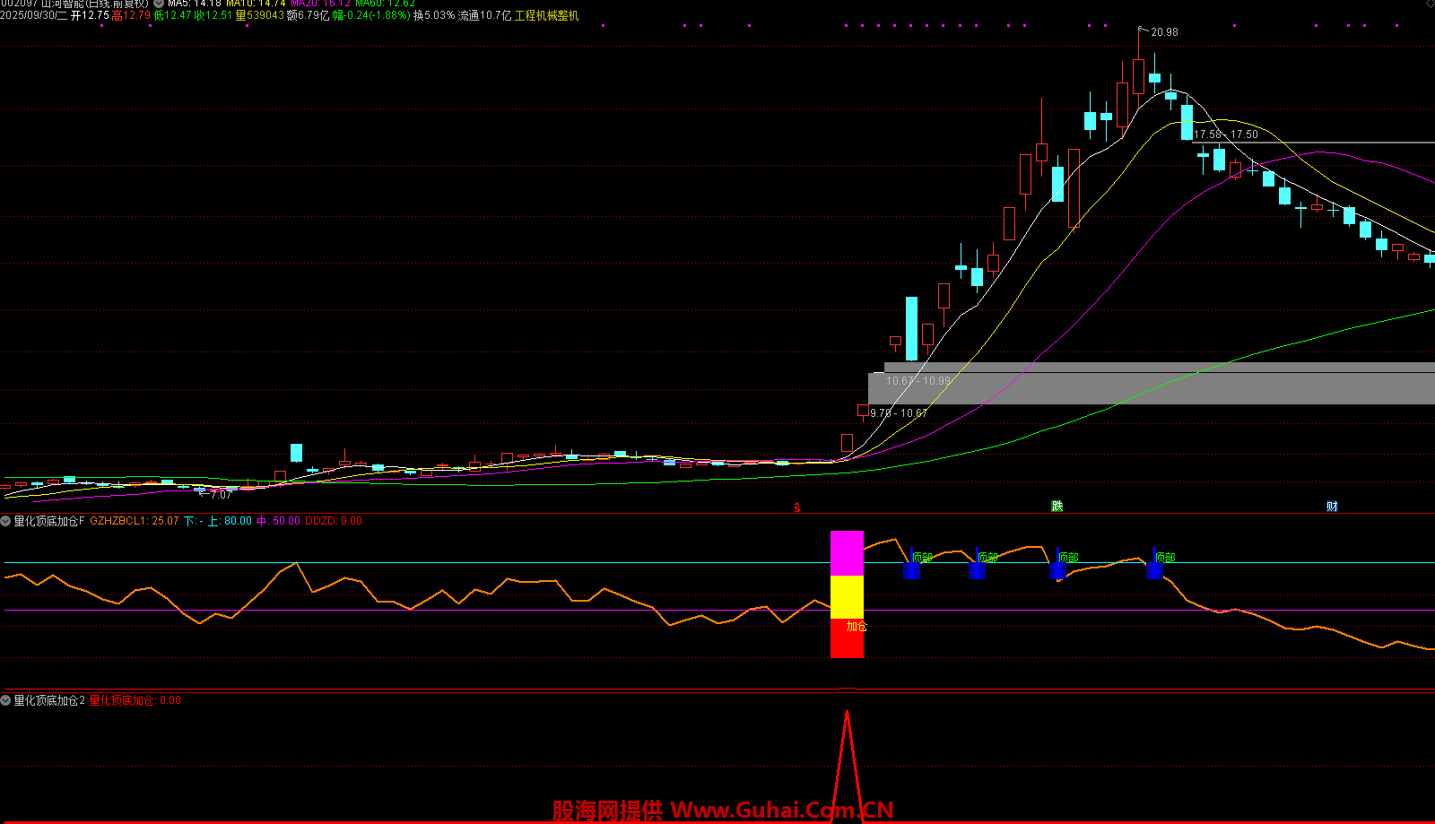Click the 加仓 signal label on the red bar
The image size is (1435, 824).
(857, 626)
